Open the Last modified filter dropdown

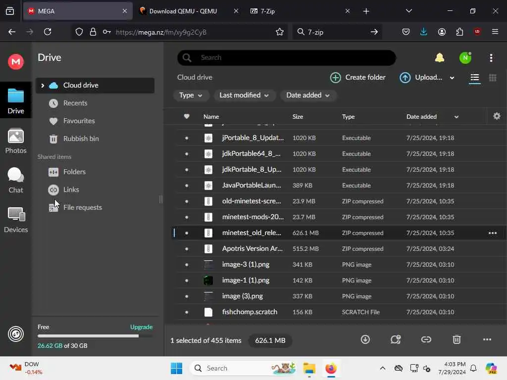click(x=244, y=95)
